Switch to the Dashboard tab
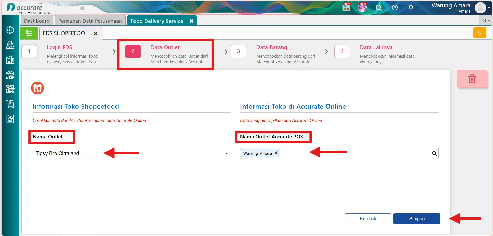 click(37, 21)
